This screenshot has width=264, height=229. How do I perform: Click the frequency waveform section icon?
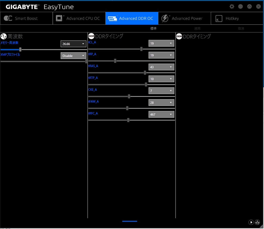pyautogui.click(x=4, y=36)
